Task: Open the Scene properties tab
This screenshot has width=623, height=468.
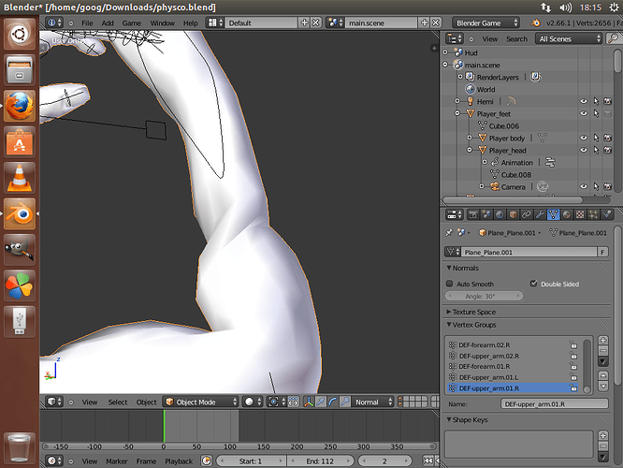Action: 486,214
